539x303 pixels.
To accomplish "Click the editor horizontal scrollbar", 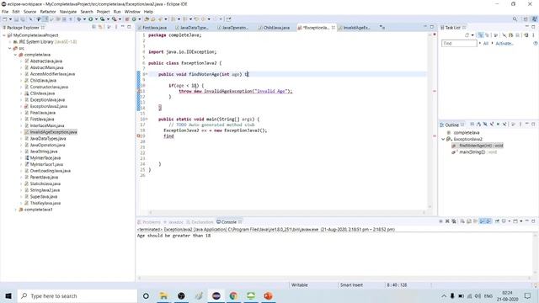I will 287,212.
